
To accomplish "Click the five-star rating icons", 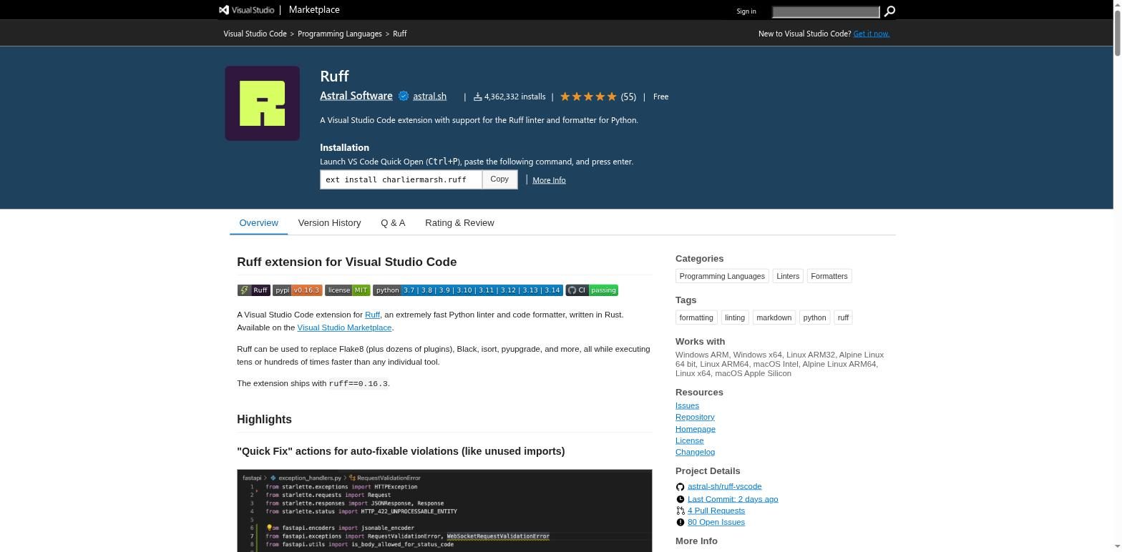I will [588, 97].
